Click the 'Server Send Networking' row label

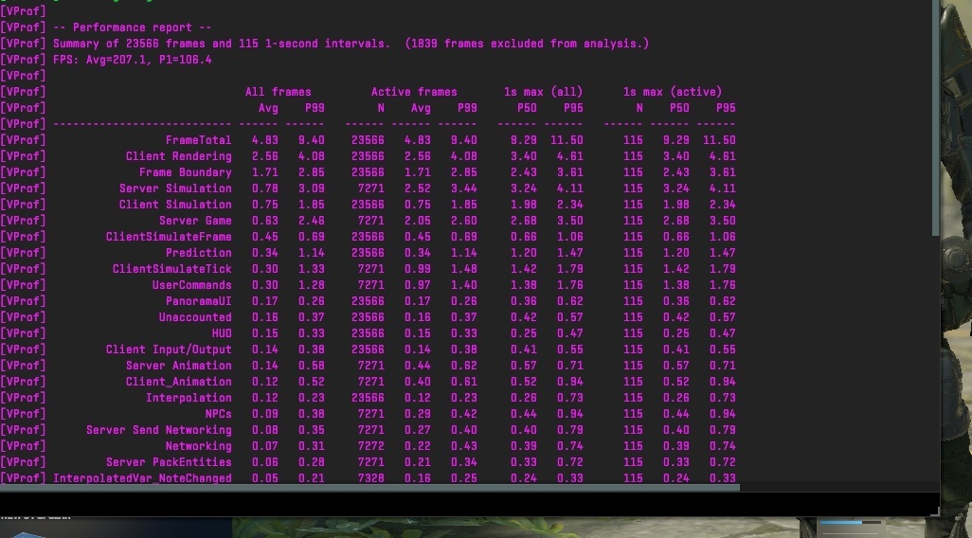point(159,431)
